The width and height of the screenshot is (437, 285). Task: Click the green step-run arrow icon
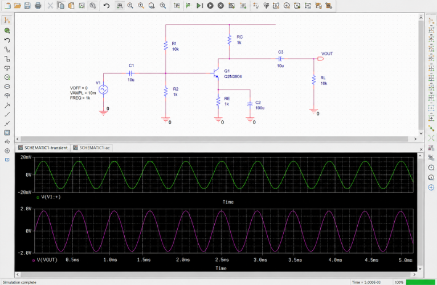(189, 6)
